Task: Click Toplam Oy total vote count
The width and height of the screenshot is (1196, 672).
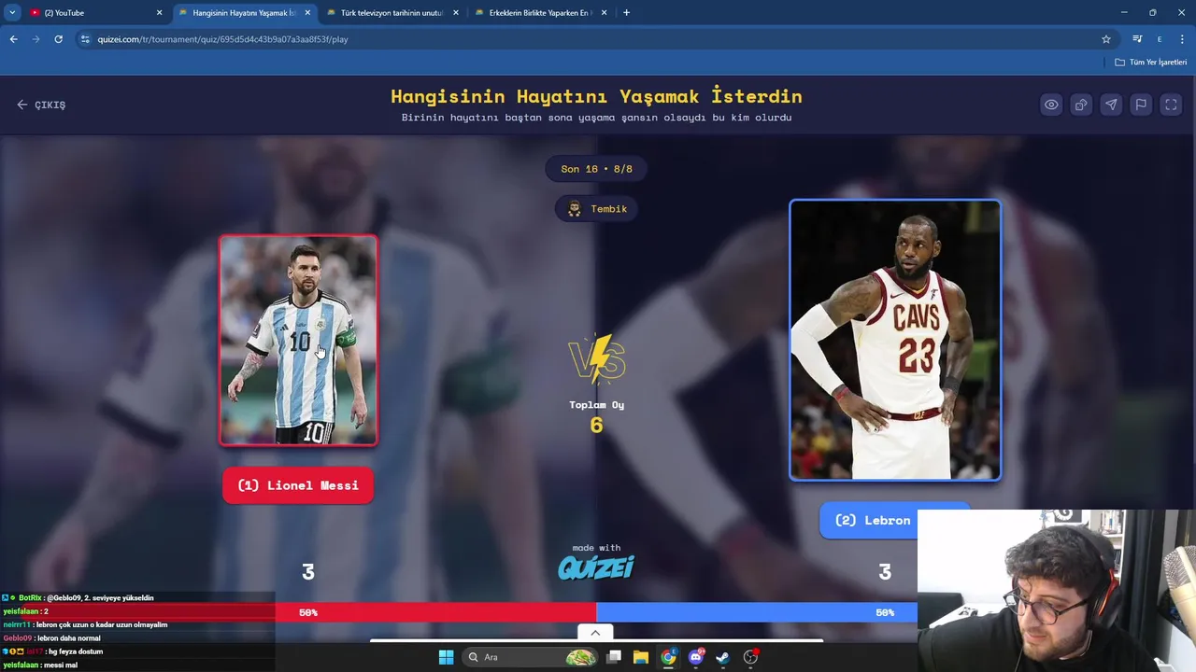Action: (x=596, y=416)
